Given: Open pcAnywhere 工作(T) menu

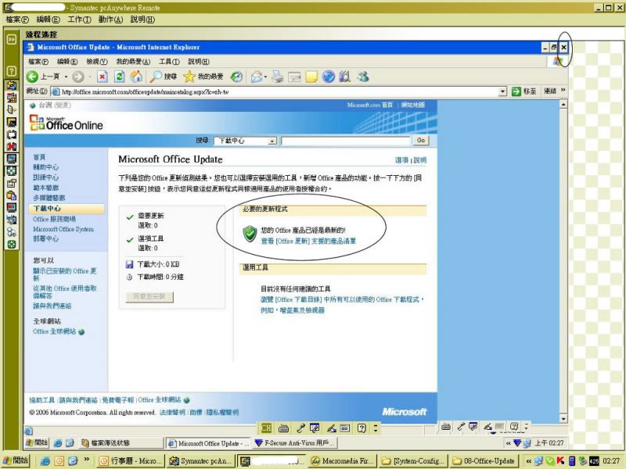Looking at the screenshot, I should tap(79, 20).
